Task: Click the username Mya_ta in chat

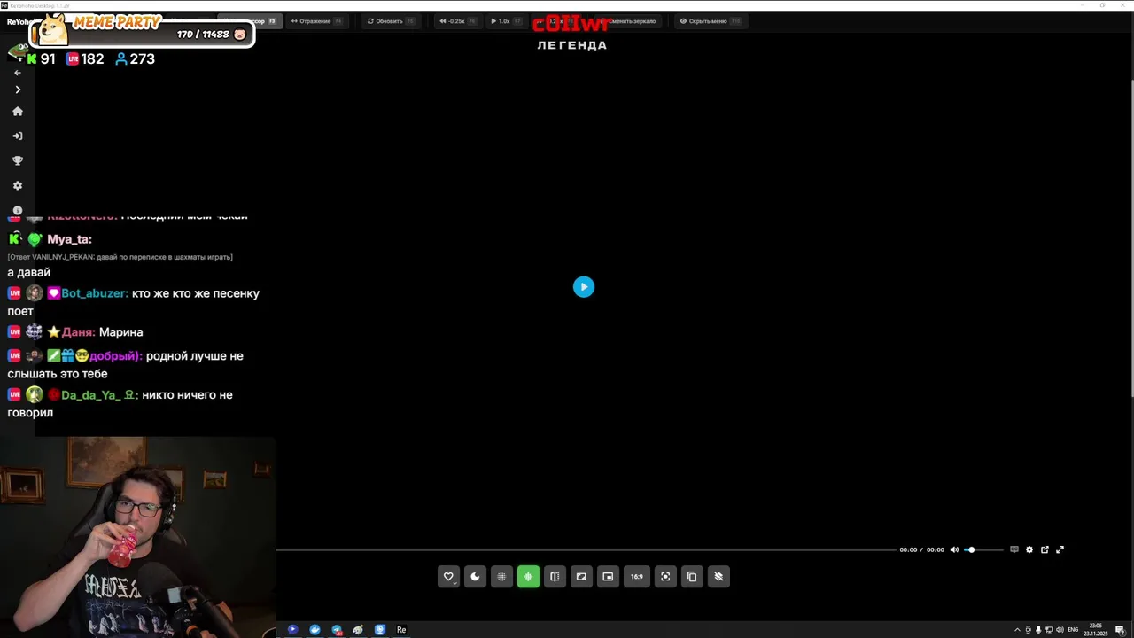Action: (x=69, y=239)
